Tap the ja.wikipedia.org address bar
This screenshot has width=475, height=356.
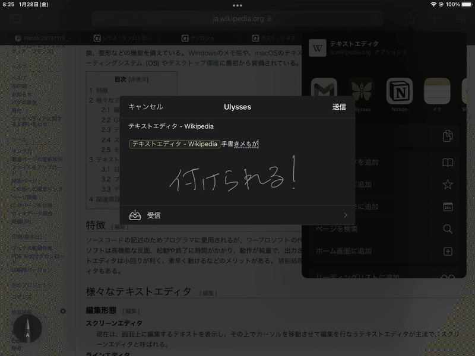coord(237,19)
